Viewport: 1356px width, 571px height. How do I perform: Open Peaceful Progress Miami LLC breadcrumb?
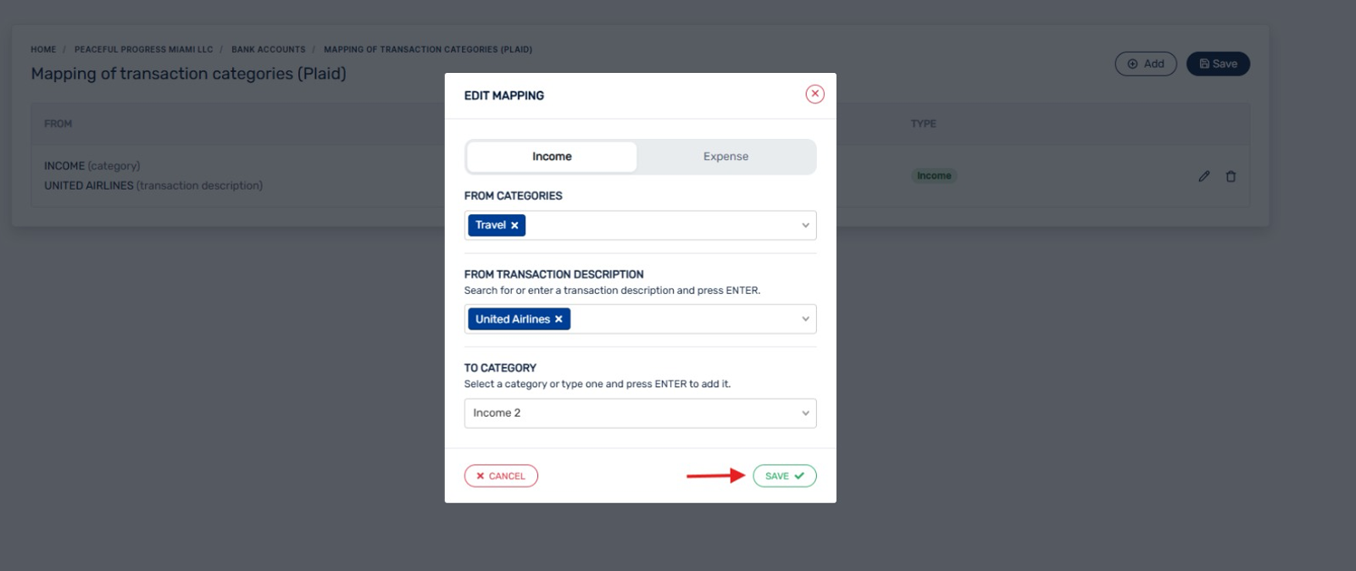tap(143, 49)
